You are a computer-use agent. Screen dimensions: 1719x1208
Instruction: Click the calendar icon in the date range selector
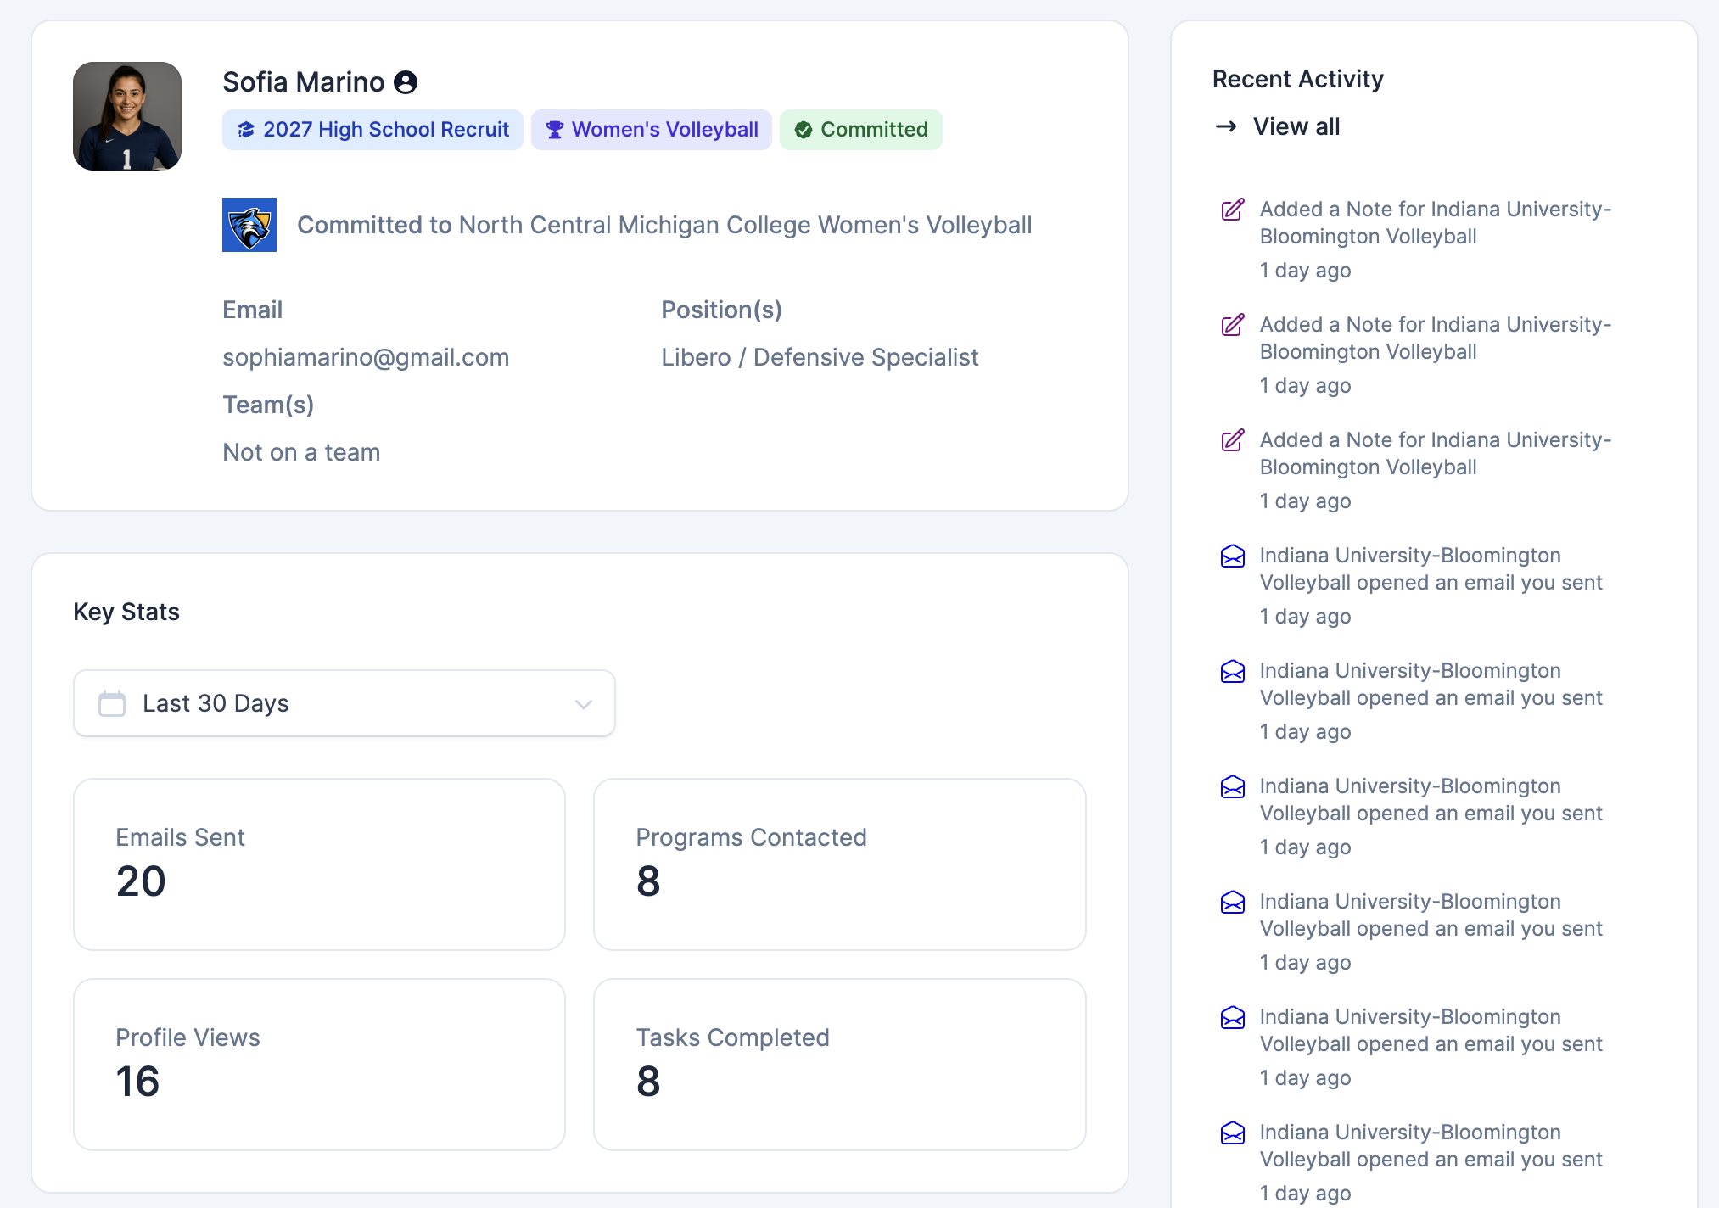(x=111, y=702)
